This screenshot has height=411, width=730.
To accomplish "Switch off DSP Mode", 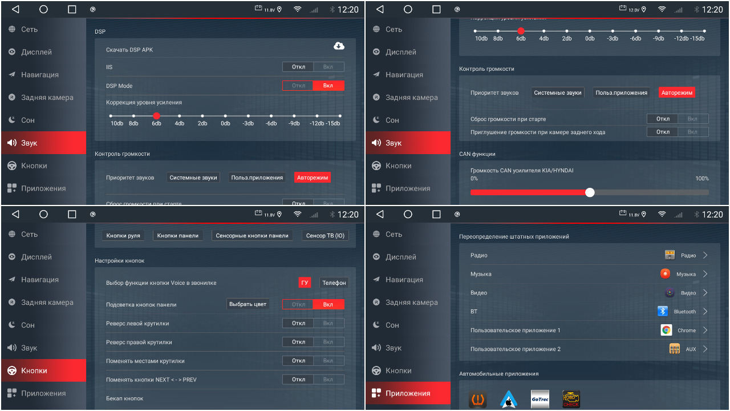I will tap(298, 86).
